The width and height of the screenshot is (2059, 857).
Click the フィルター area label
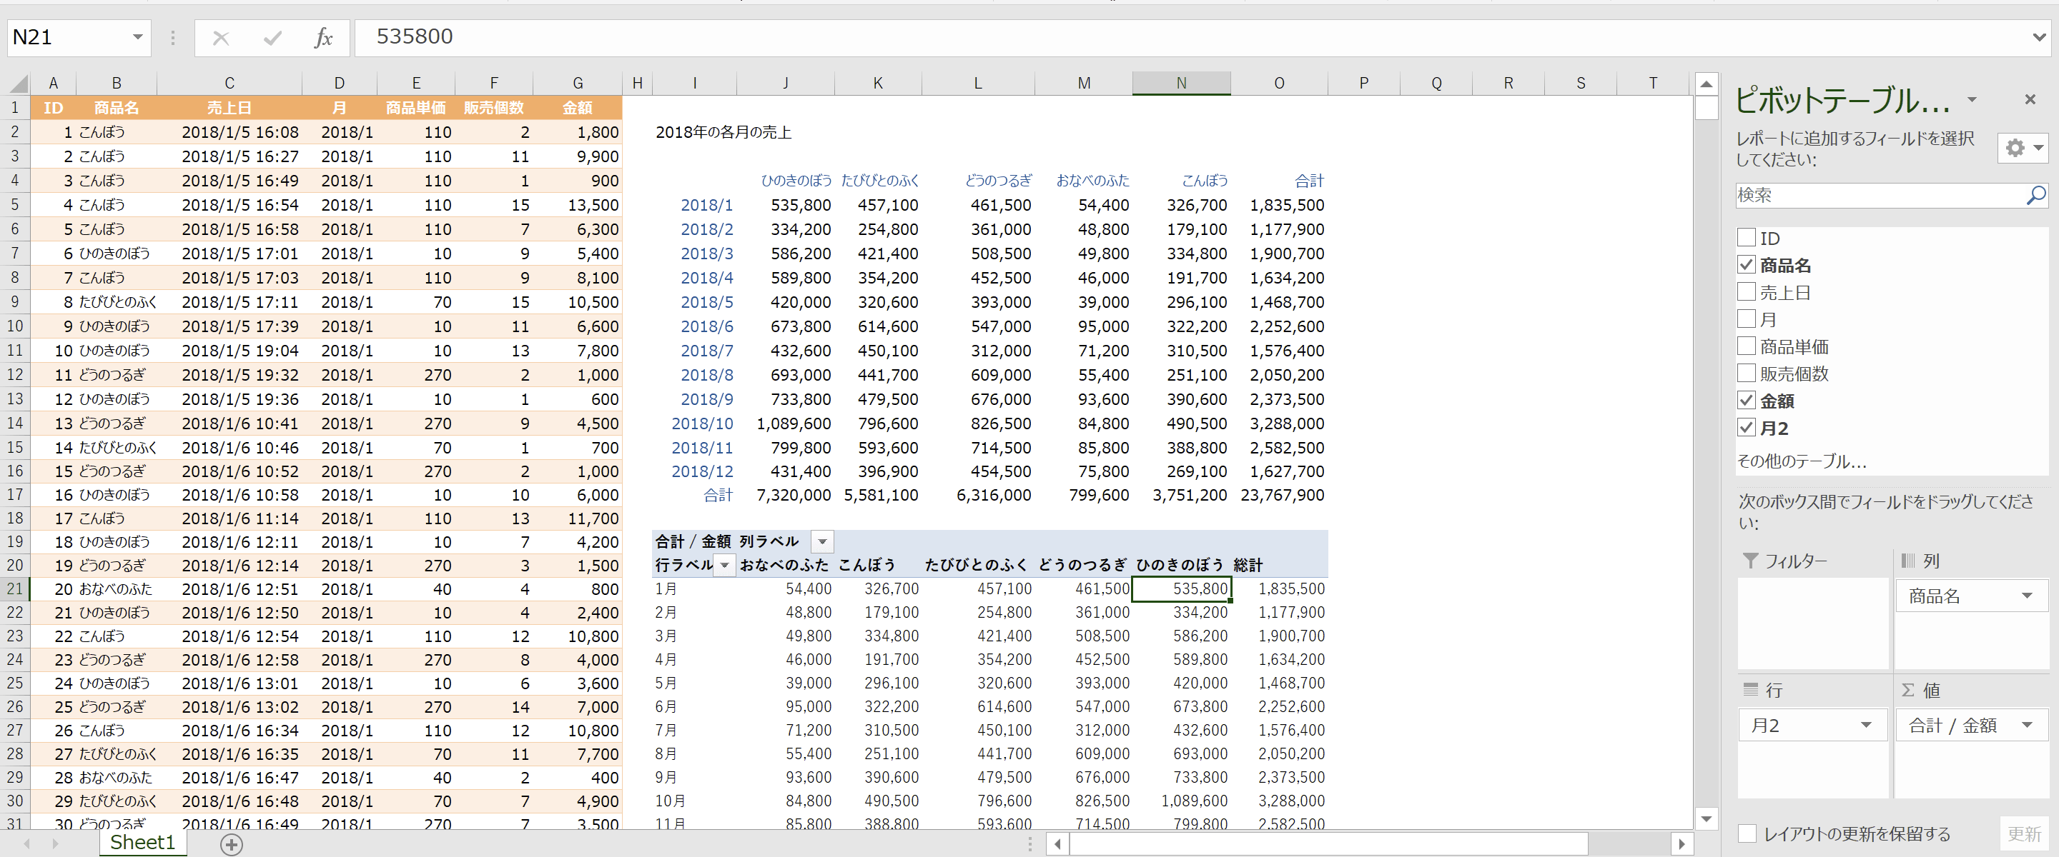point(1795,561)
